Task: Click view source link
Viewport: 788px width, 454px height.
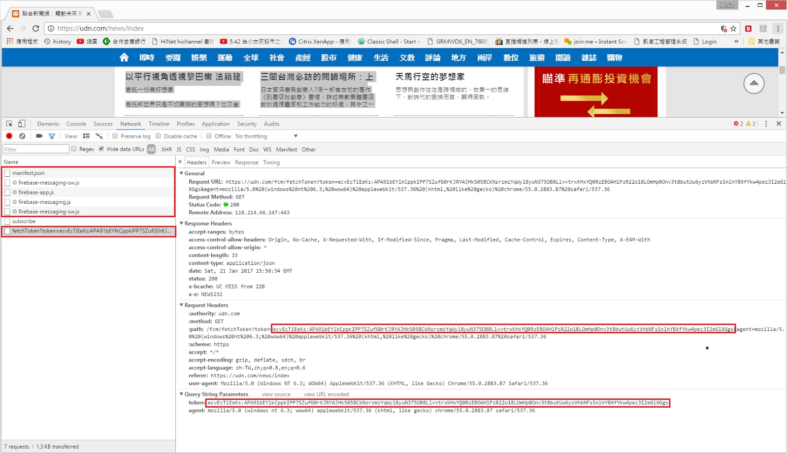Action: [x=276, y=394]
